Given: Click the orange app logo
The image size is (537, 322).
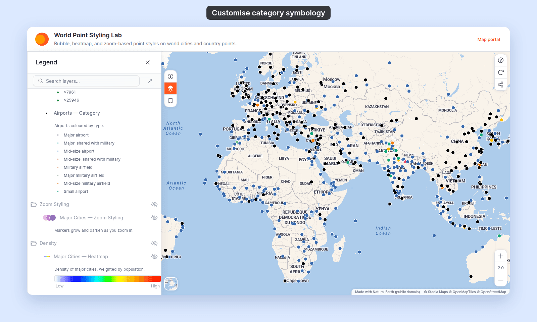Looking at the screenshot, I should click(x=42, y=39).
